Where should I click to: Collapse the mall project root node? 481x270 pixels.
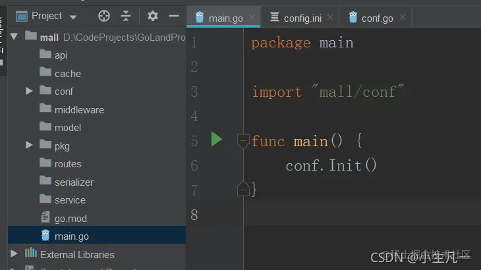(x=14, y=37)
